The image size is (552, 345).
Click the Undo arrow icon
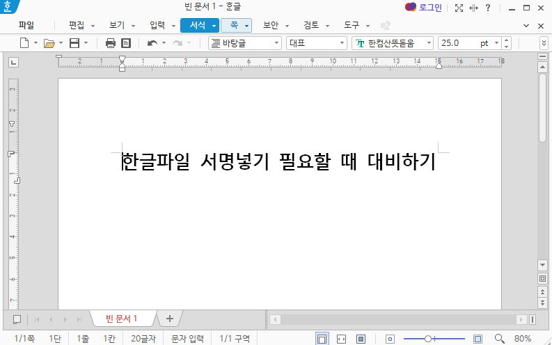coord(152,43)
